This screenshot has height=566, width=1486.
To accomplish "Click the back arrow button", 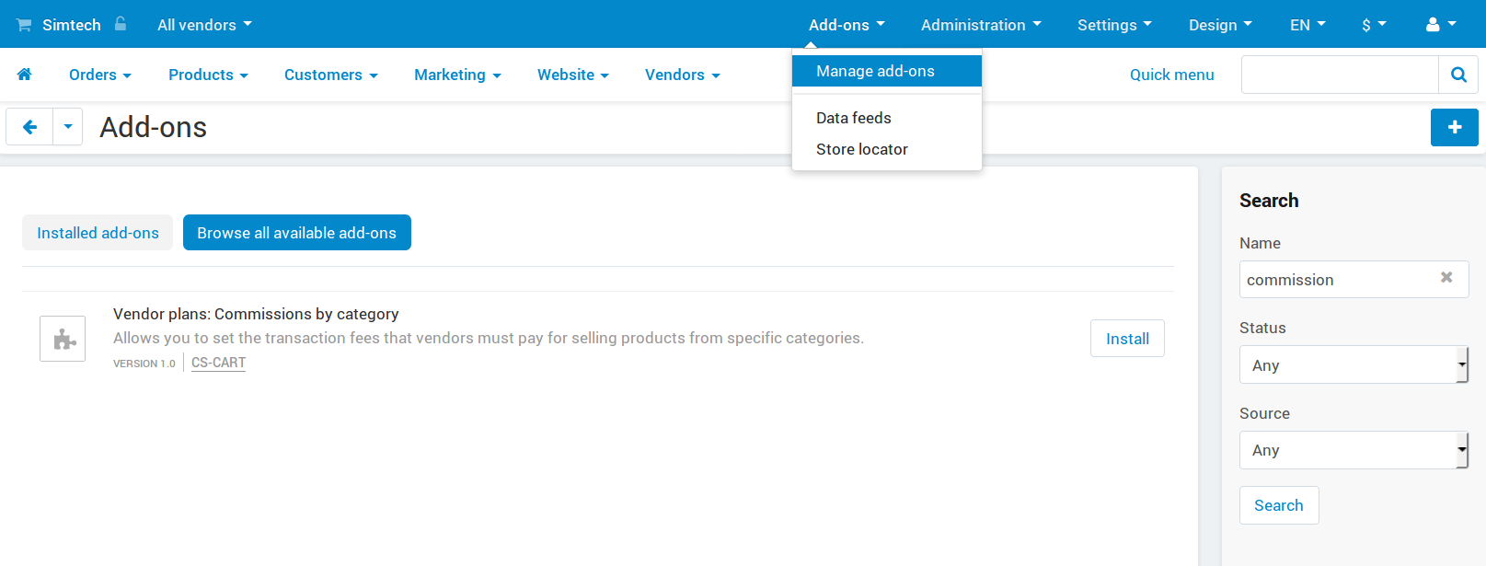I will (29, 127).
